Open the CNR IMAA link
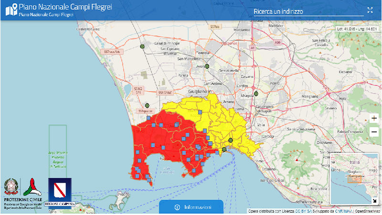The image size is (382, 215). pyautogui.click(x=343, y=211)
